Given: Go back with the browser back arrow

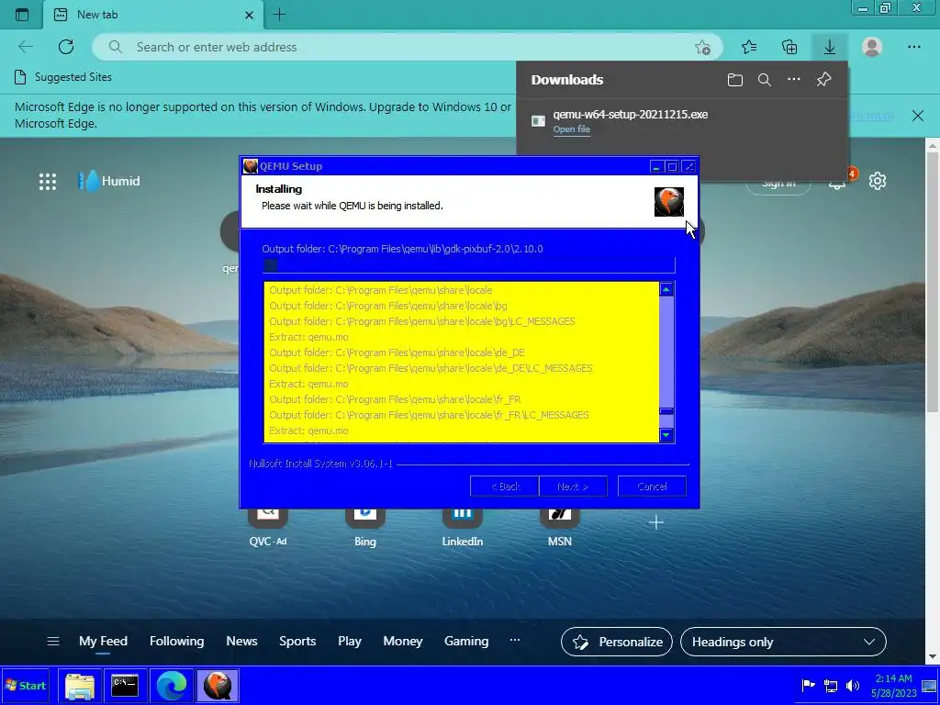Looking at the screenshot, I should [x=26, y=47].
